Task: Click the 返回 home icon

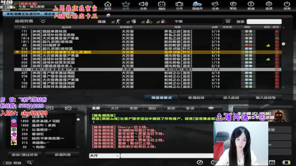Action: 108,6
